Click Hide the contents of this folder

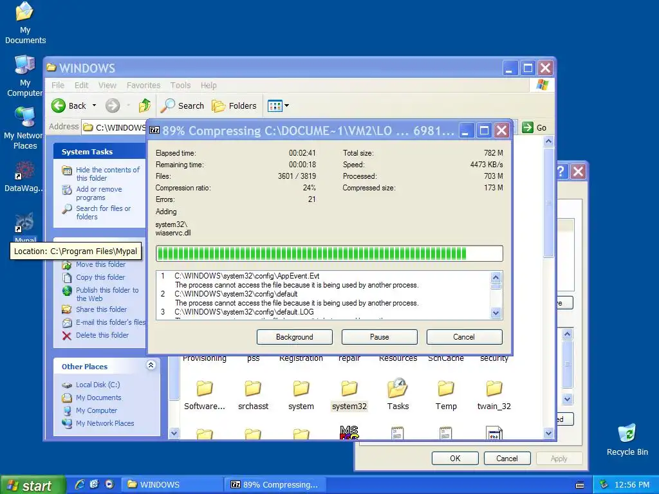(x=107, y=174)
